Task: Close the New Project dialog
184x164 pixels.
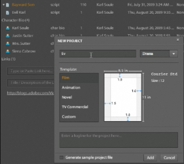Action: [x=178, y=40]
